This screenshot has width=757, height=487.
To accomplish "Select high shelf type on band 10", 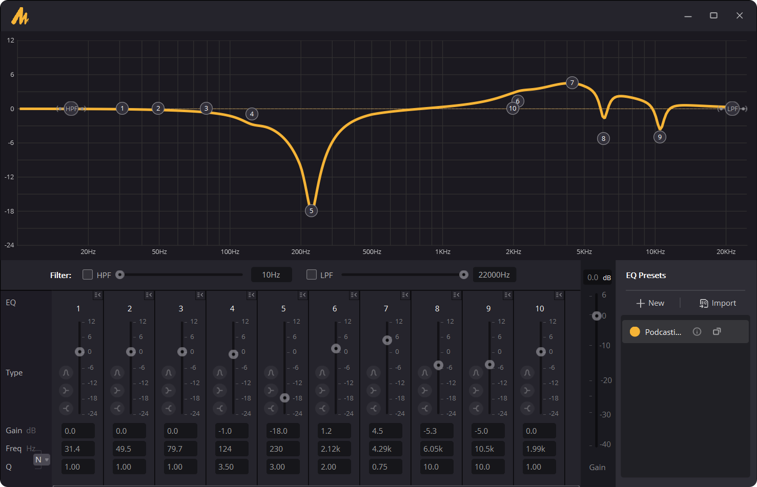I will [x=527, y=408].
